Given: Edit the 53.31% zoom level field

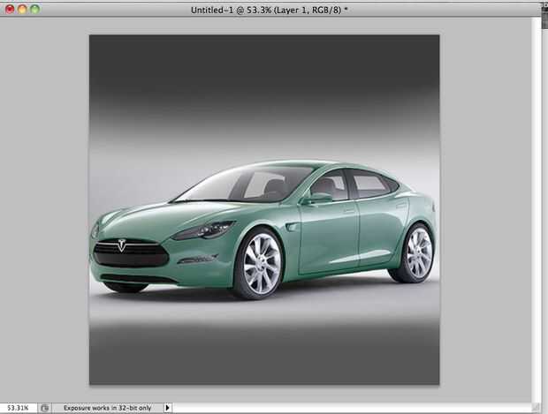Looking at the screenshot, I should click(19, 408).
